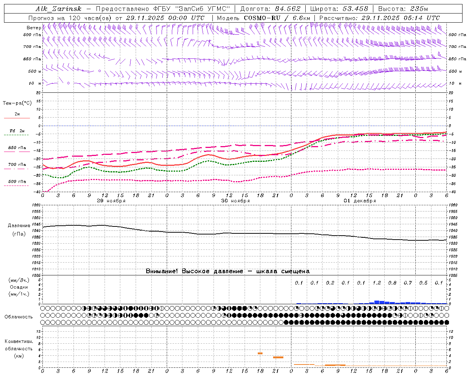Viewport: 468px width, 374px height.
Task: Click the station name Alk_Zarinsk in the header
Action: [x=58, y=9]
